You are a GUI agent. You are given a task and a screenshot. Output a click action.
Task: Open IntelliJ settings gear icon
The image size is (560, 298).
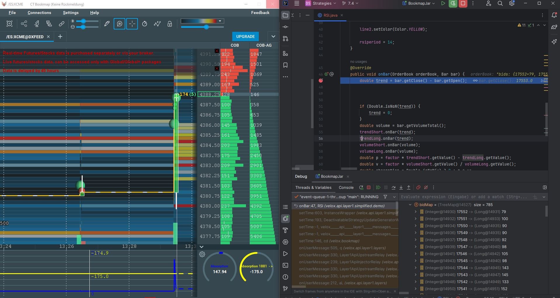[512, 4]
